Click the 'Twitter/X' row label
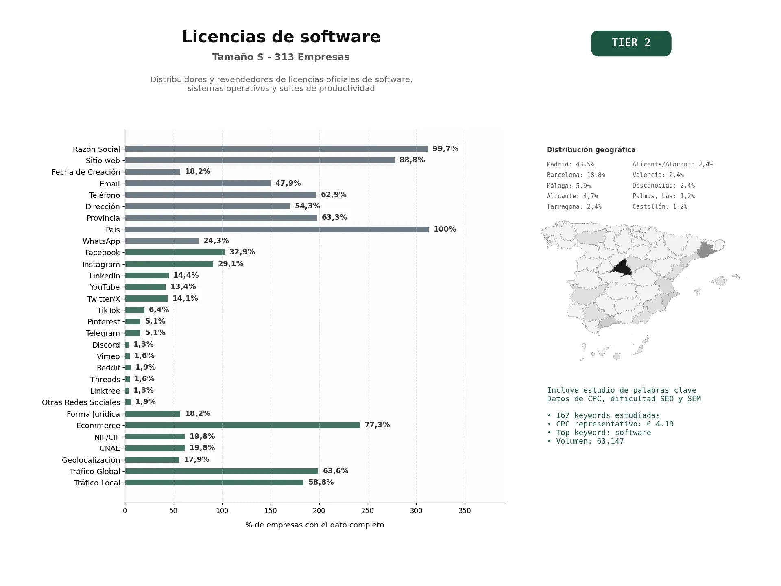Image resolution: width=781 pixels, height=586 pixels. click(104, 299)
